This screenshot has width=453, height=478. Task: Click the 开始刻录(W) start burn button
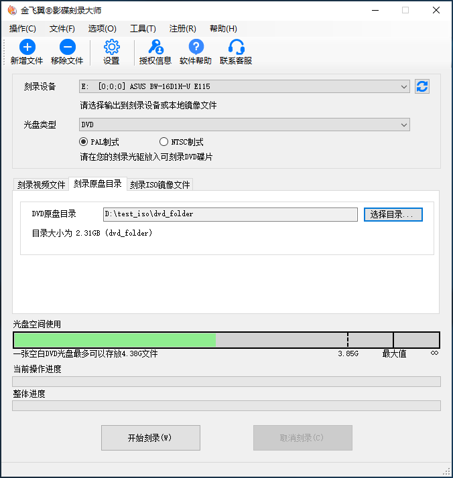coord(150,438)
